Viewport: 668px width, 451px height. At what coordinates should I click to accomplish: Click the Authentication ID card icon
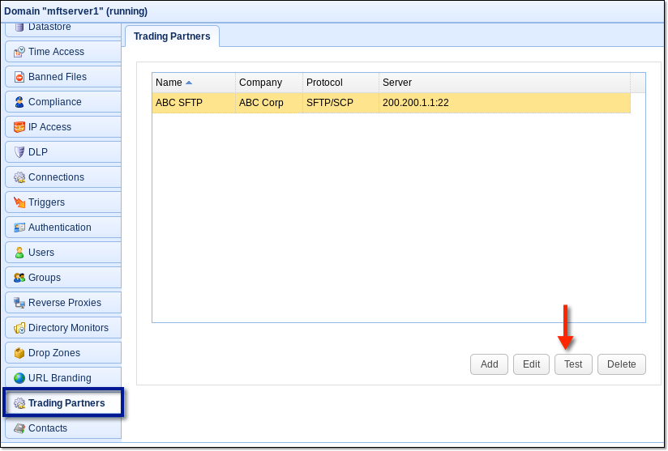point(19,228)
